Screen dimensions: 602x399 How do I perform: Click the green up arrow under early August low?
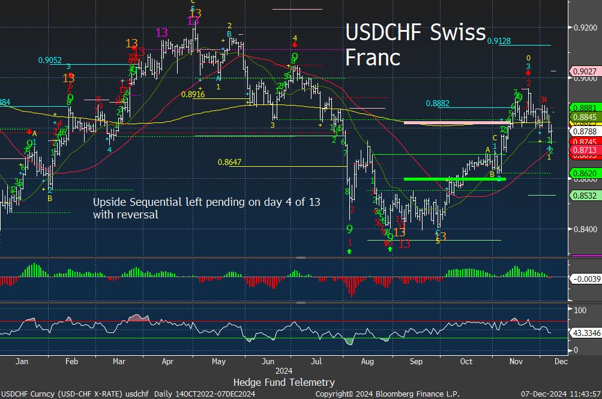point(349,251)
